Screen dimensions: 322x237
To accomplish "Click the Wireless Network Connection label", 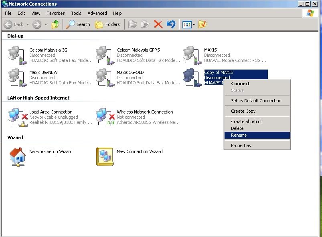I will click(x=145, y=112).
